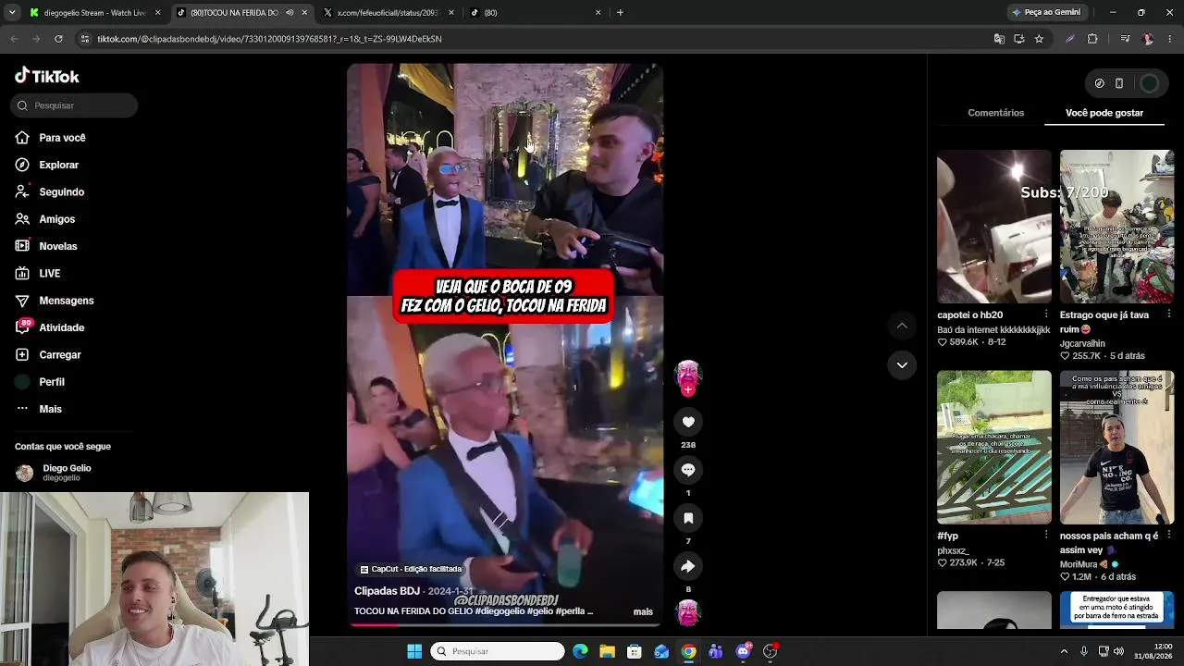Go to previous video with up arrow

(x=902, y=326)
